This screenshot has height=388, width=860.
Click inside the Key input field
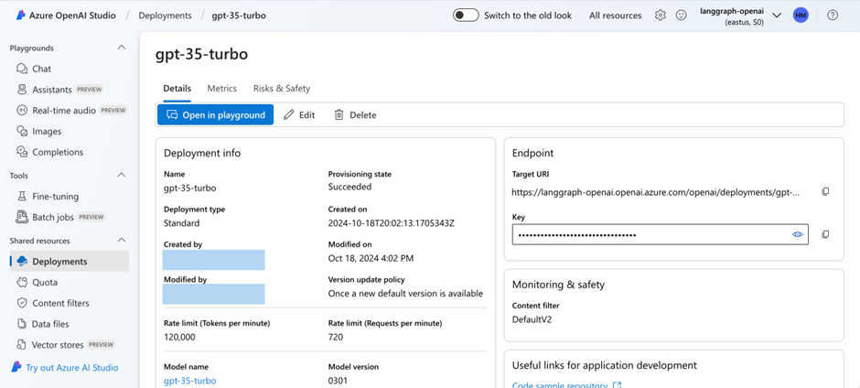pyautogui.click(x=661, y=234)
